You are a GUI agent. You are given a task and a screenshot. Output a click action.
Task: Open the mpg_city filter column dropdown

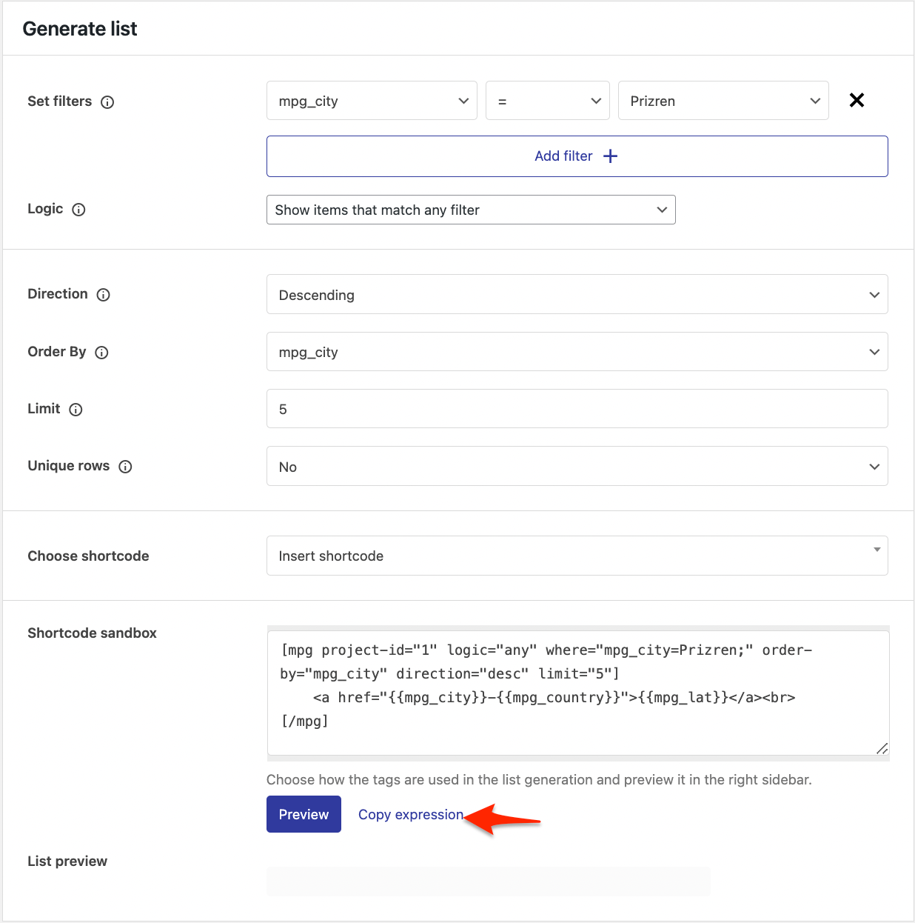372,101
